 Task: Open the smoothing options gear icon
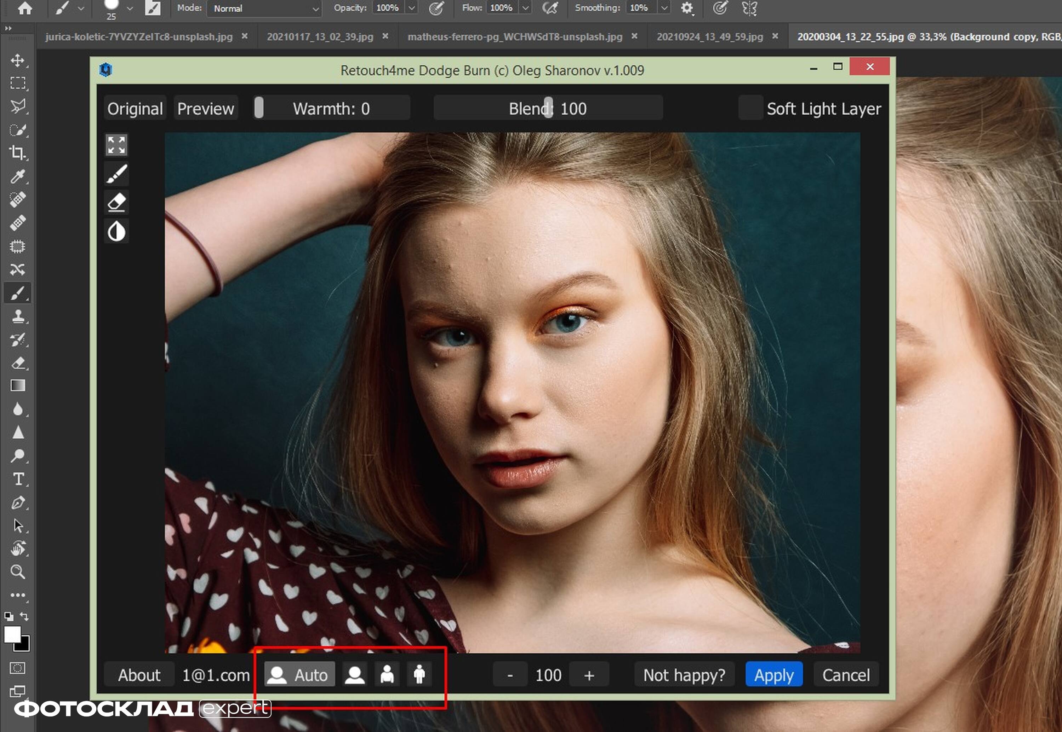click(x=686, y=8)
